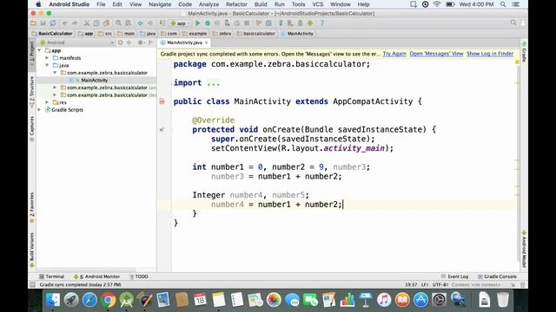
Task: Click Scroll from Source target icon
Action: [x=120, y=42]
